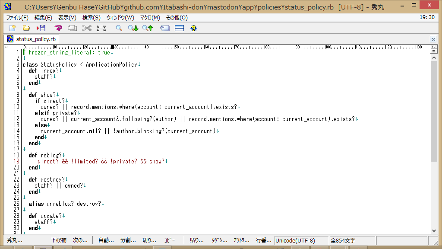Click the Unicode(UTF-8) encoding status field
This screenshot has height=249, width=442.
click(295, 240)
